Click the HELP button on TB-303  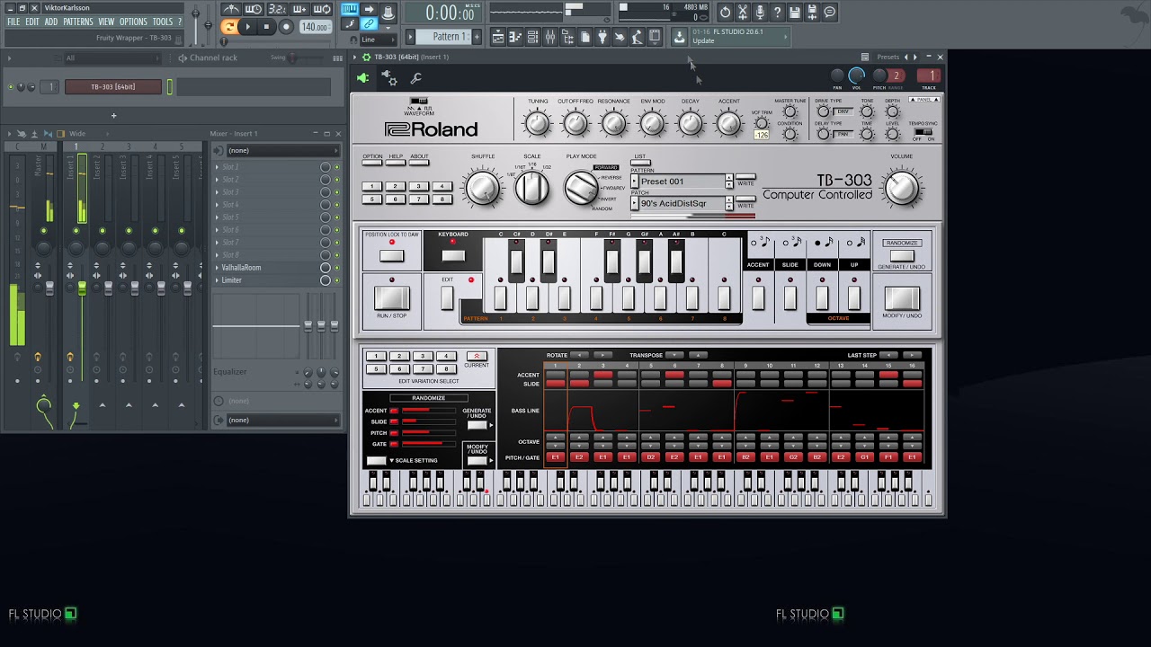point(396,162)
